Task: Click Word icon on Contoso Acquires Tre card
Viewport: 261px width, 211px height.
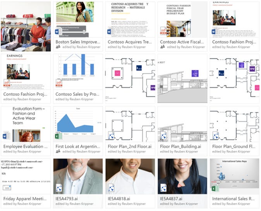Action: [x=111, y=31]
